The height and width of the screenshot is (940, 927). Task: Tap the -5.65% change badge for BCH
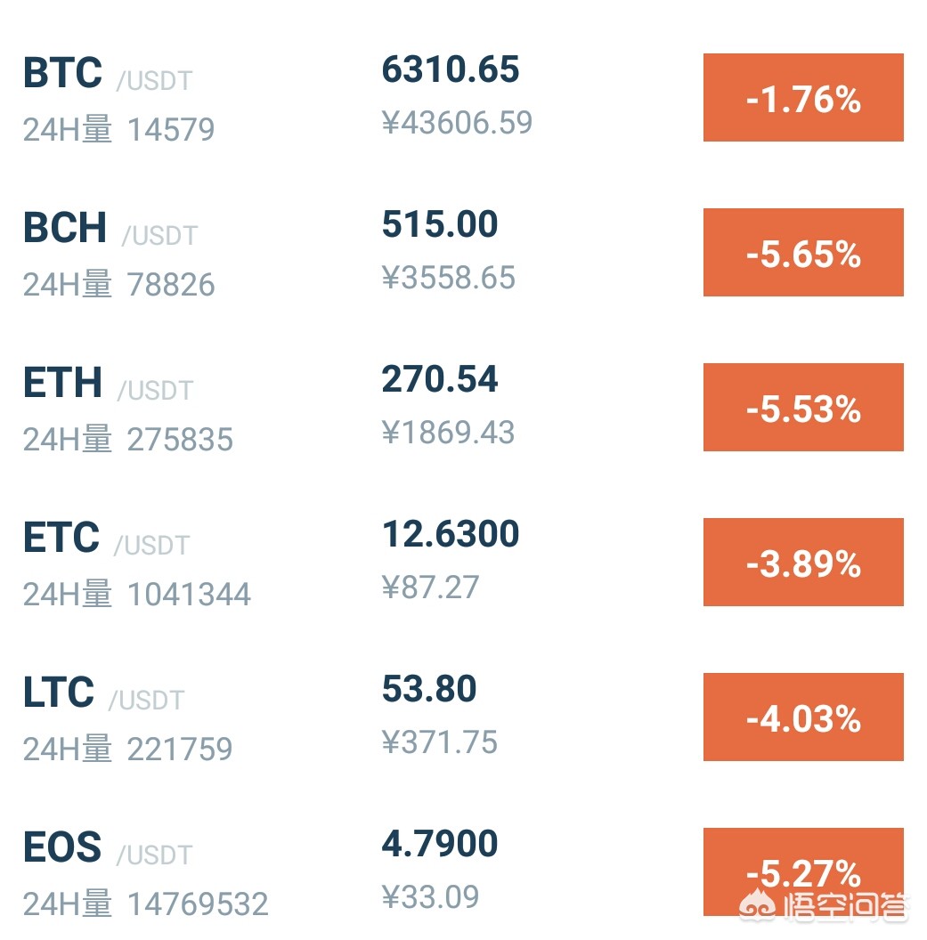click(803, 253)
